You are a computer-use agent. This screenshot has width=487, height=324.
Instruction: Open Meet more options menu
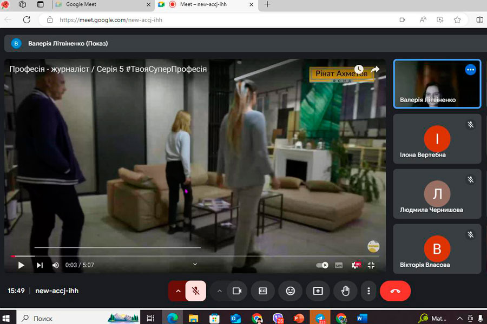[x=368, y=291]
